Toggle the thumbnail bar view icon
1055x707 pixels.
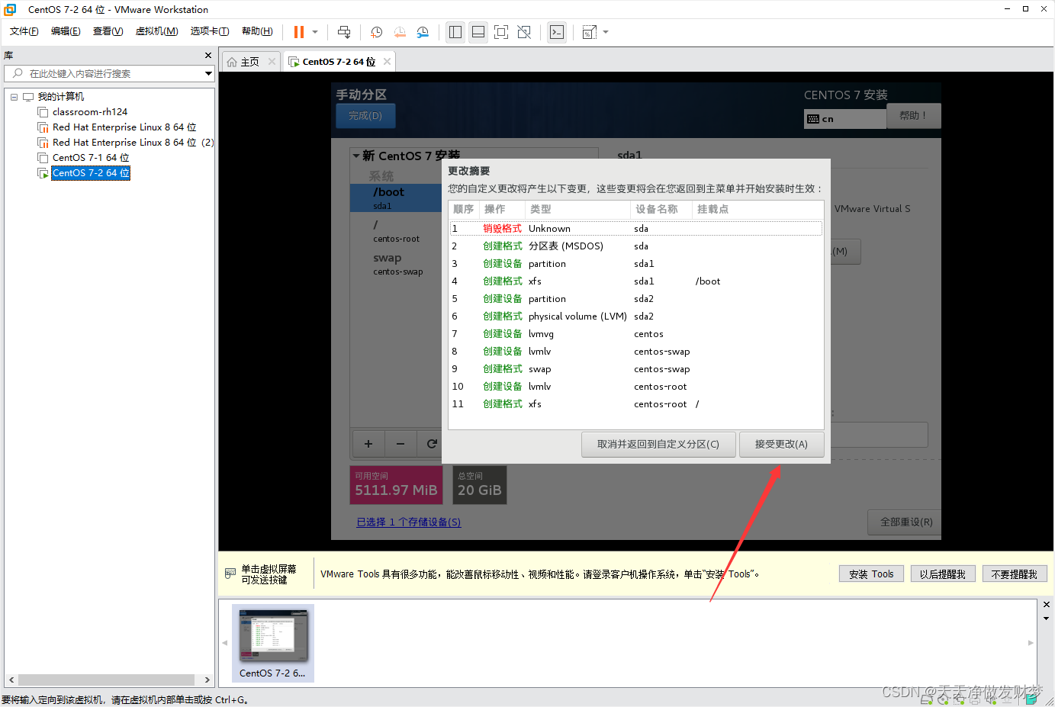pos(478,32)
